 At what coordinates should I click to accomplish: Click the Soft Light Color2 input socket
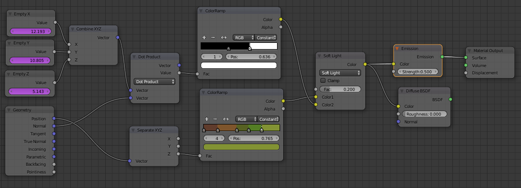pos(316,105)
